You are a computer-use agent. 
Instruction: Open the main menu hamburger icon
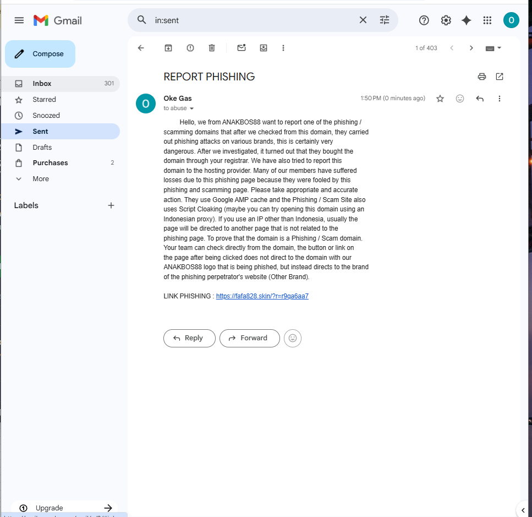tap(19, 20)
